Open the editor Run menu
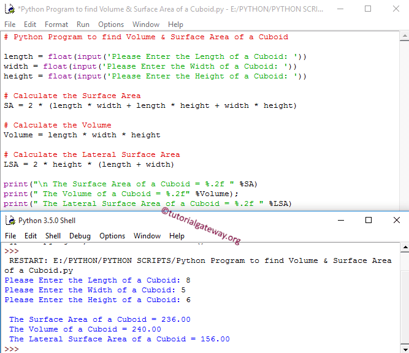 coord(83,25)
